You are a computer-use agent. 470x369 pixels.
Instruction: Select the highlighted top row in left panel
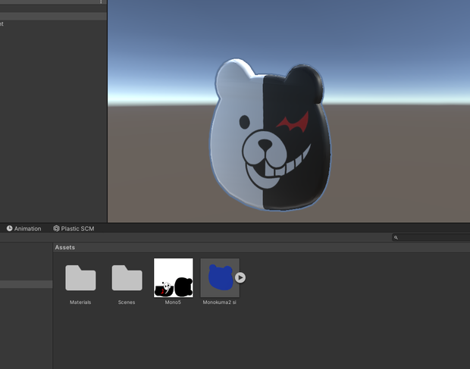click(x=53, y=16)
